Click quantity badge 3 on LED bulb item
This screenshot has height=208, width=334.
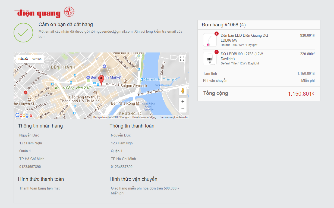point(216,52)
